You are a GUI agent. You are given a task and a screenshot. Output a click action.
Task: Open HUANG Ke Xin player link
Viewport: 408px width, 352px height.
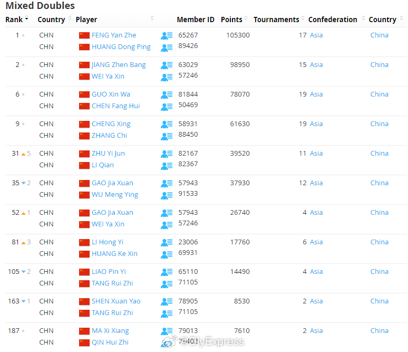point(114,254)
